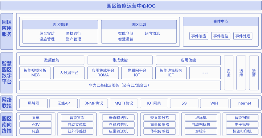Select the vertical 运营 column
This screenshot has height=138, width=262.
coord(254,73)
